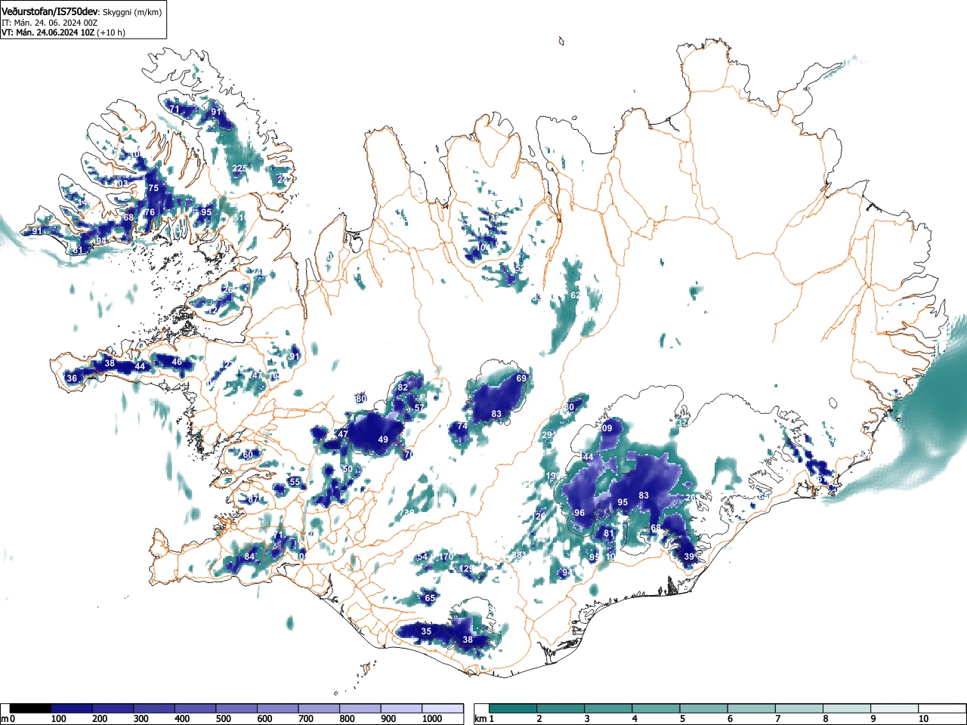Image resolution: width=967 pixels, height=725 pixels.
Task: Click the '800' tick label on the metre legend
Action: click(x=347, y=719)
